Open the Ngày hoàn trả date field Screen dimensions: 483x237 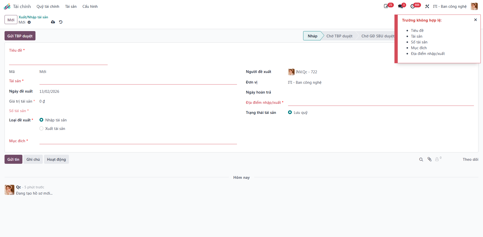point(381,92)
